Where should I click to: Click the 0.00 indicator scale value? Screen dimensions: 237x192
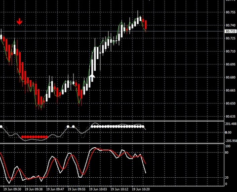(x=228, y=132)
